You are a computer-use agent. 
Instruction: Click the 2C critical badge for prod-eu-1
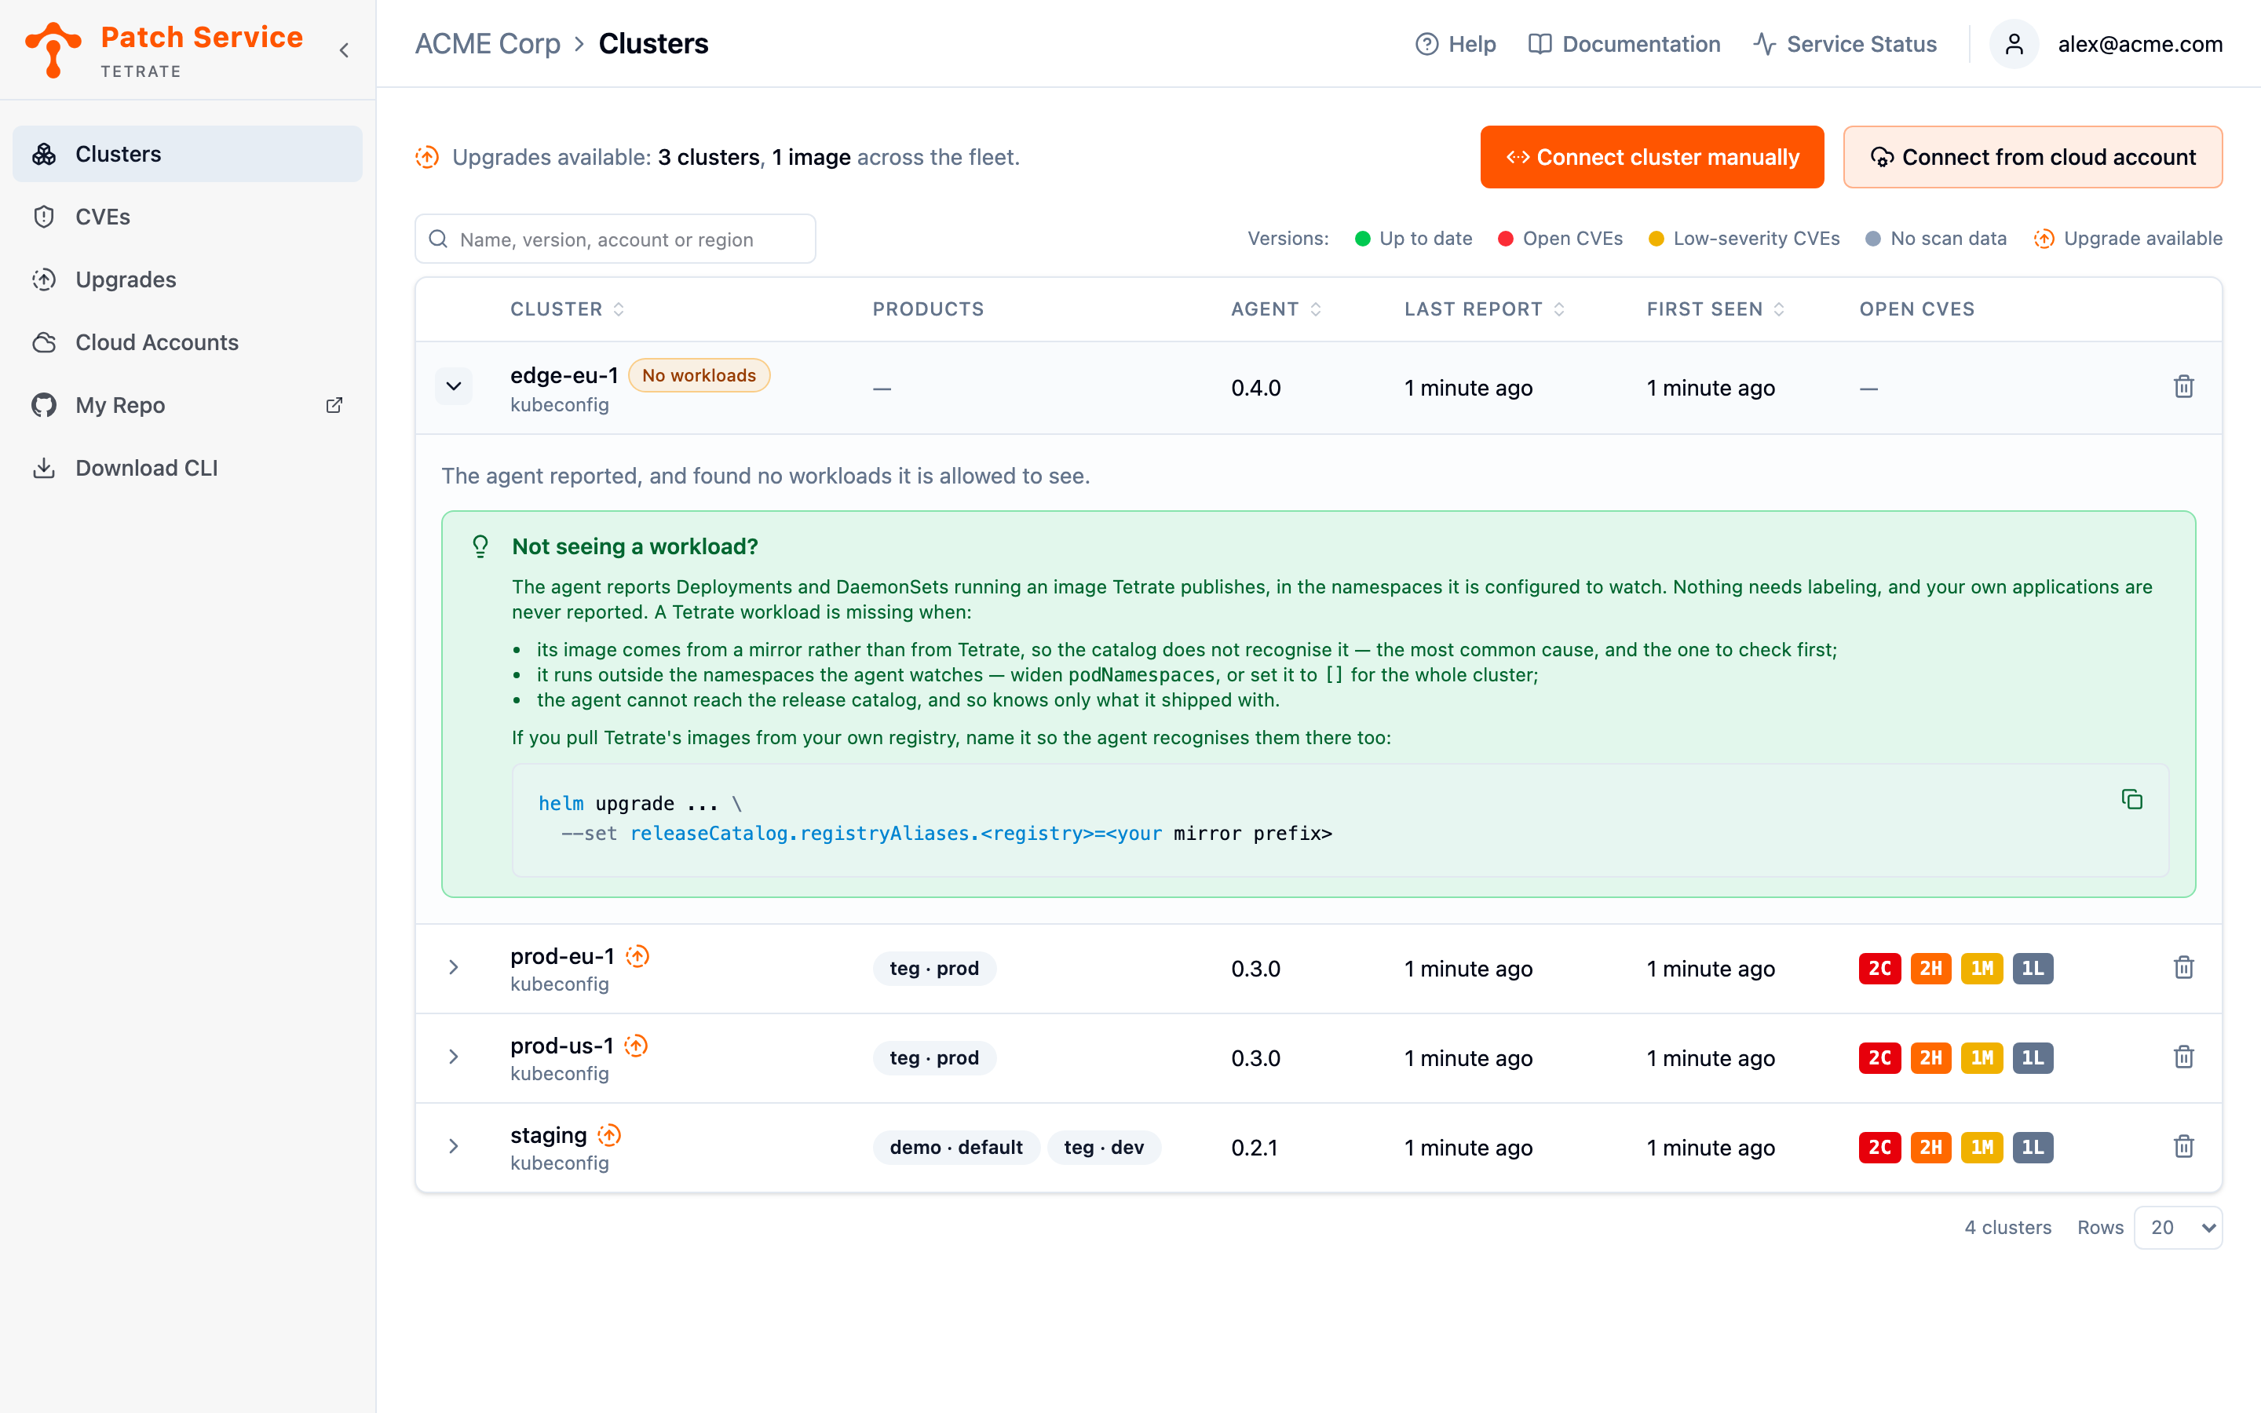click(x=1879, y=968)
